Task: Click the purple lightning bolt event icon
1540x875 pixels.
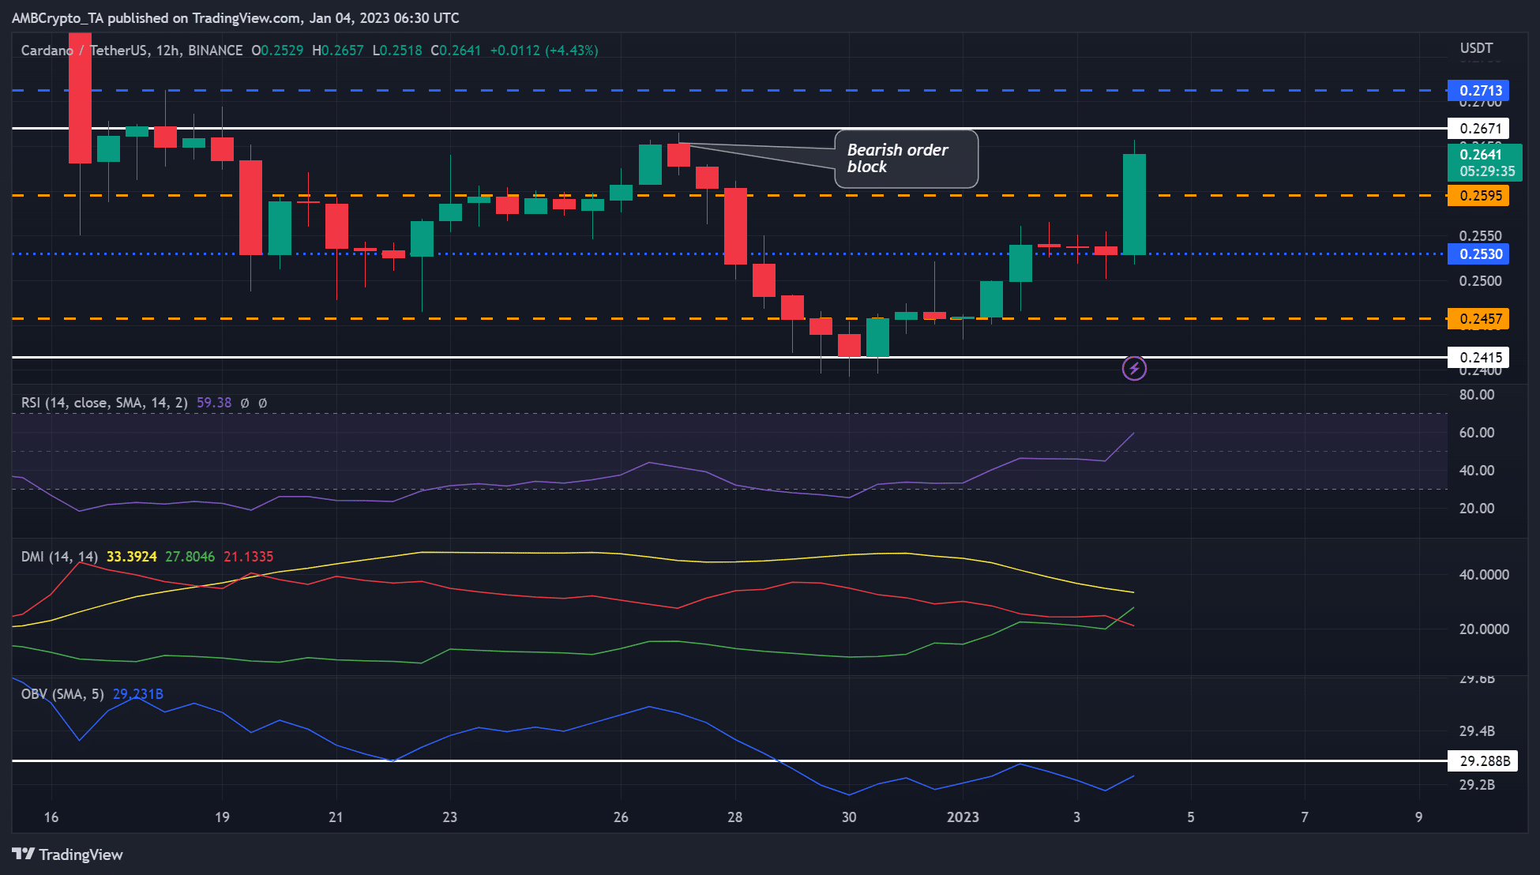Action: point(1134,368)
